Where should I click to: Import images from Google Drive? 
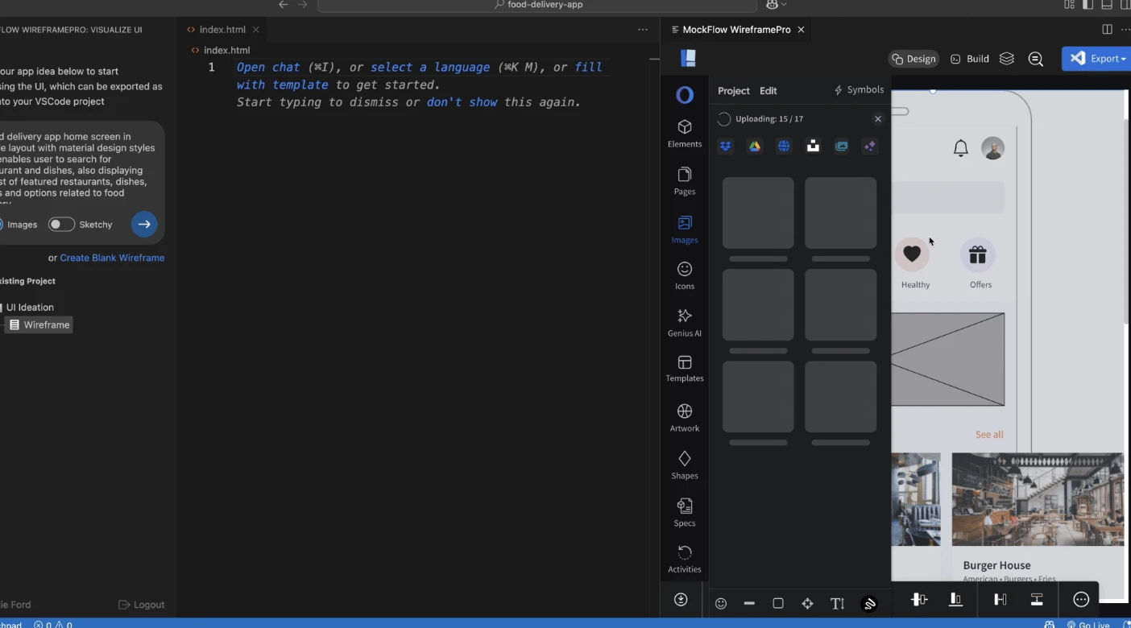click(x=754, y=146)
